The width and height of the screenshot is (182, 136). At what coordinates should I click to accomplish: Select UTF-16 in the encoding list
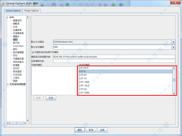[x=126, y=78]
